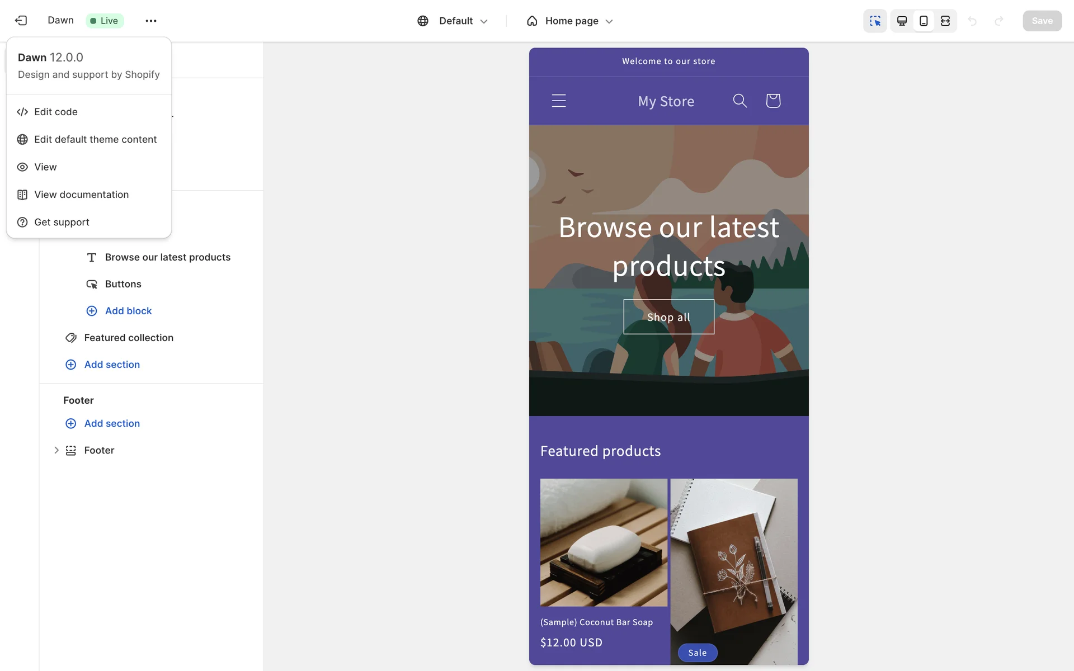Switch to mobile preview mode
1074x671 pixels.
pos(924,21)
